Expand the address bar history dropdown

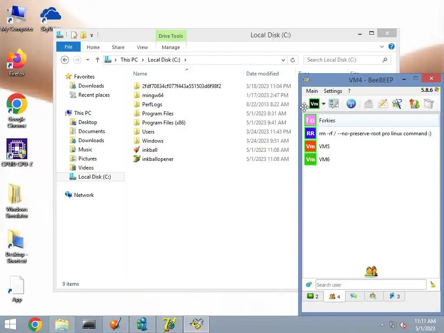[283, 60]
